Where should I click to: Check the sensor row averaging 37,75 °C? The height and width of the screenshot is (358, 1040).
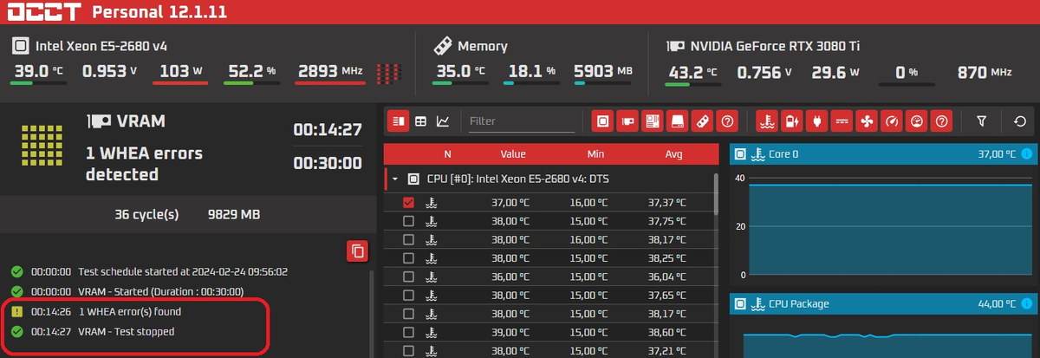point(409,221)
